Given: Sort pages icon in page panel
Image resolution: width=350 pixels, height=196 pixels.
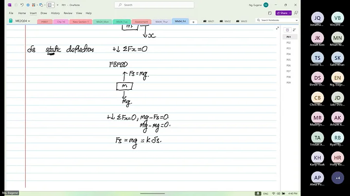Looking at the screenshot, I should 295,30.
